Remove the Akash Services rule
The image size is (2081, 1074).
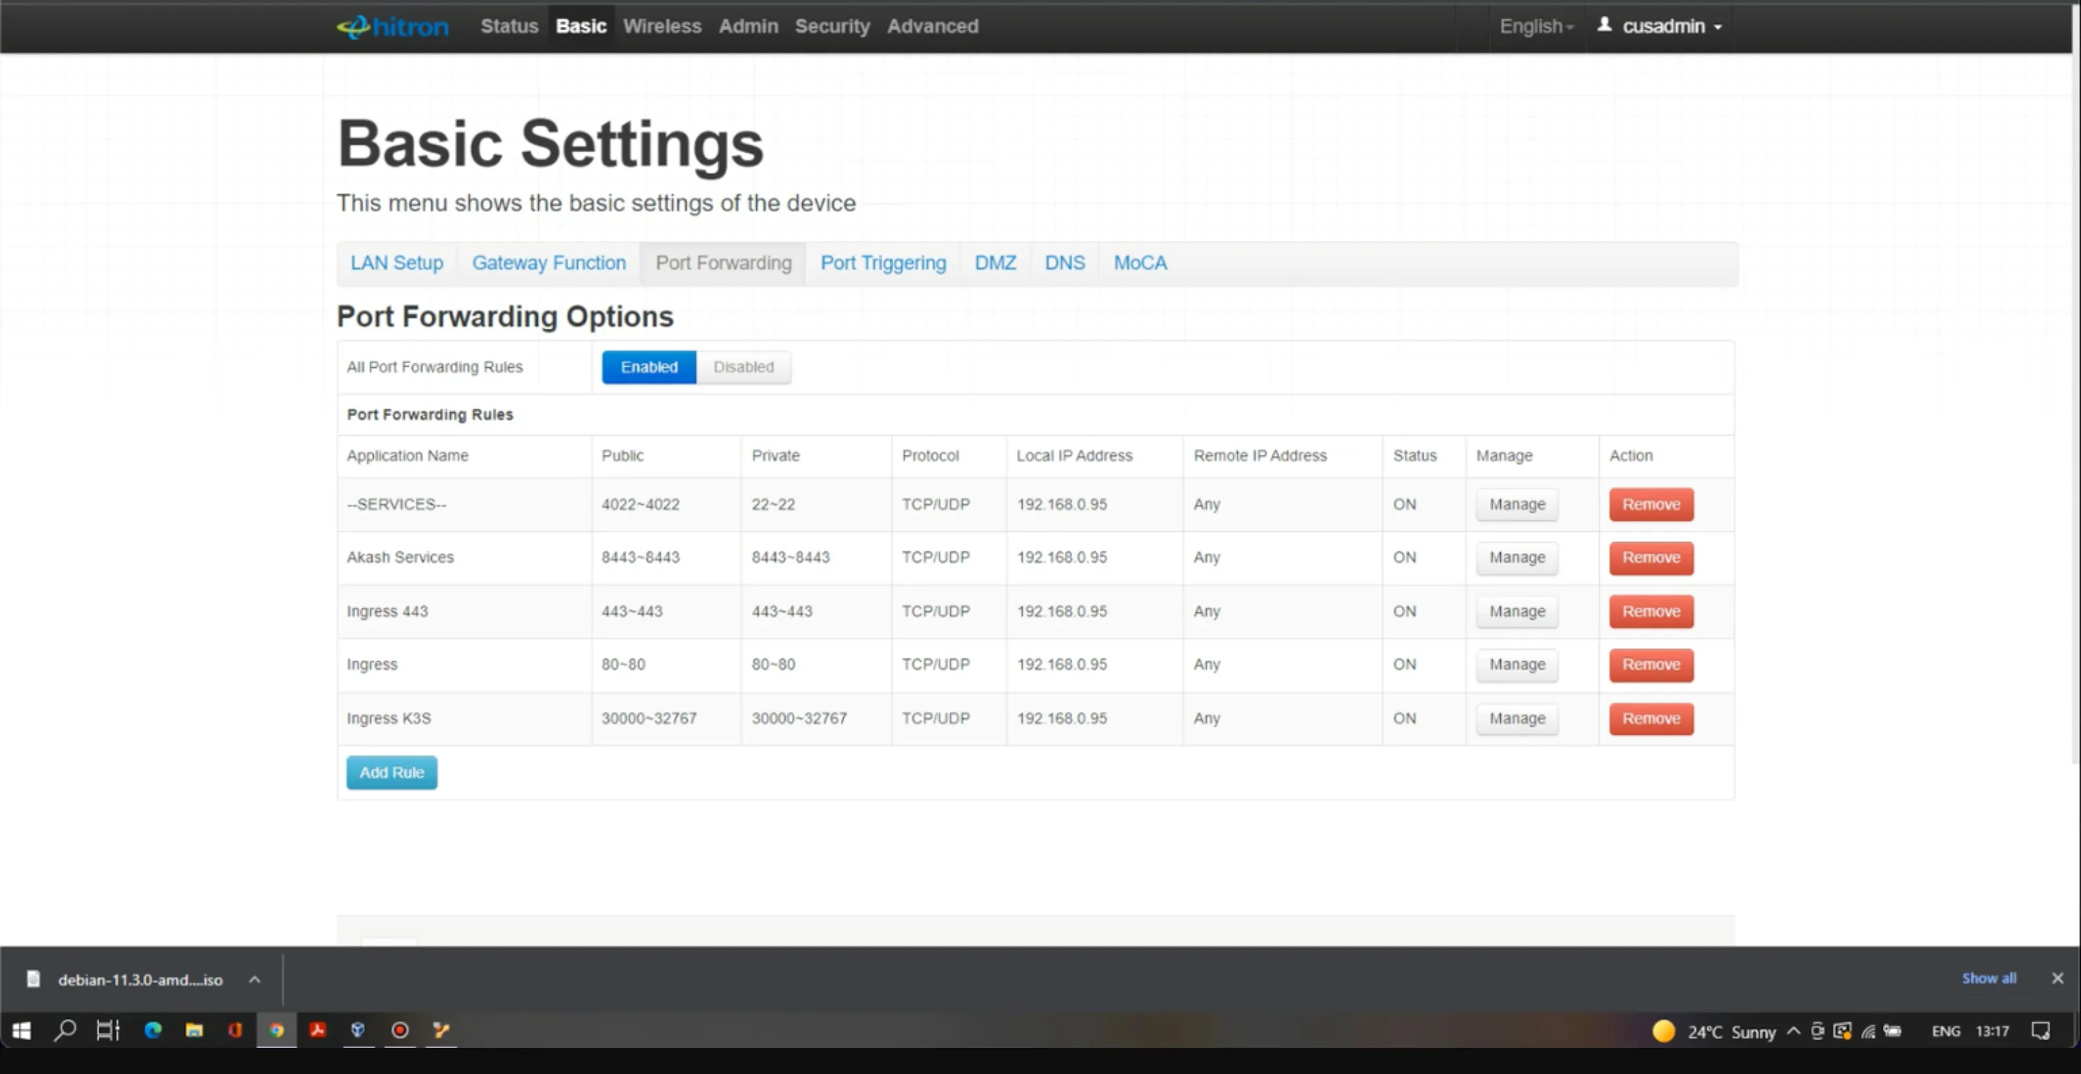click(1650, 558)
